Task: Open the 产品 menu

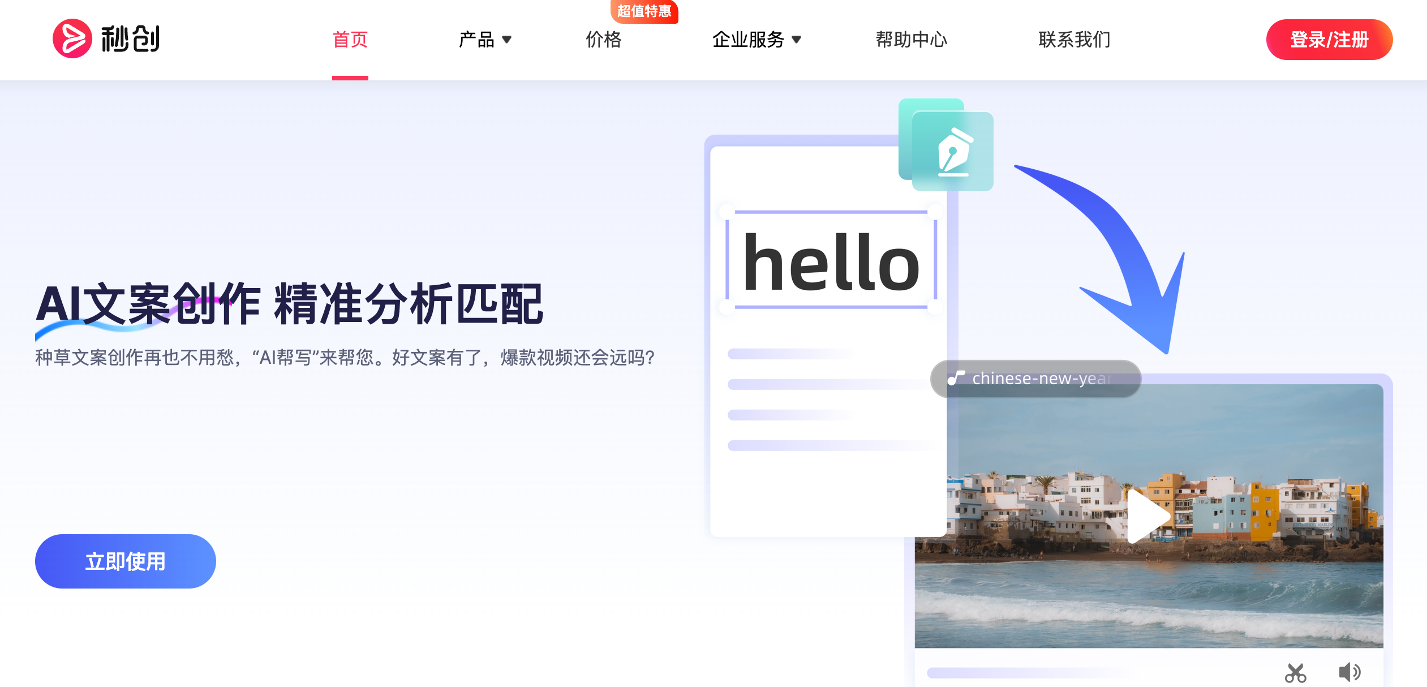Action: [476, 40]
